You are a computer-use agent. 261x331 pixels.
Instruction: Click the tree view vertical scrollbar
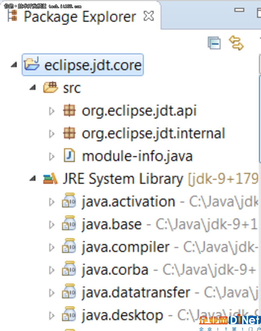point(260,119)
